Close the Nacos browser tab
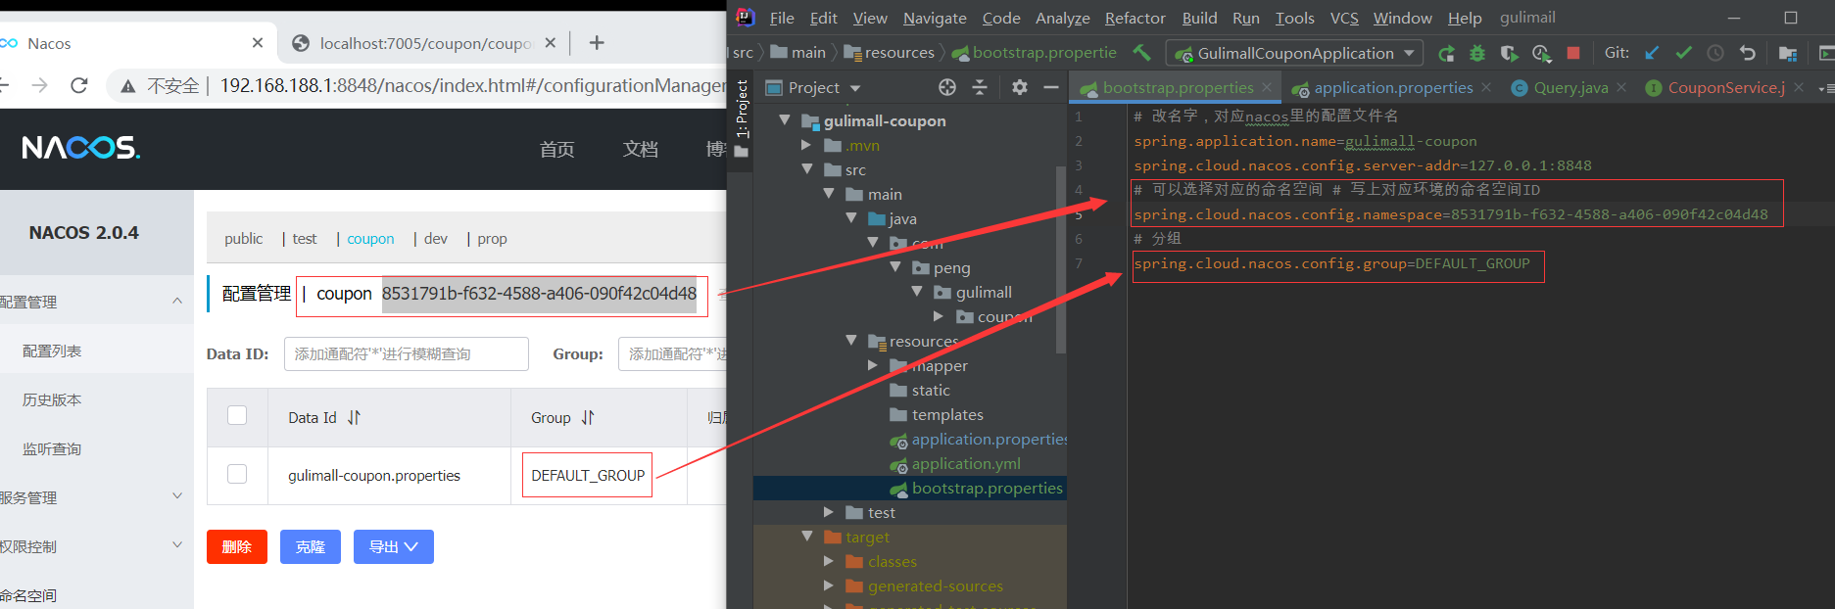The width and height of the screenshot is (1835, 609). coord(258,42)
